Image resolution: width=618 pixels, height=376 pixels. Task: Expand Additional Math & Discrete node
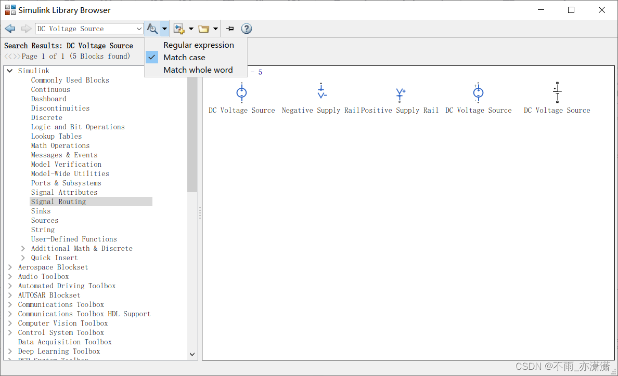[23, 249]
